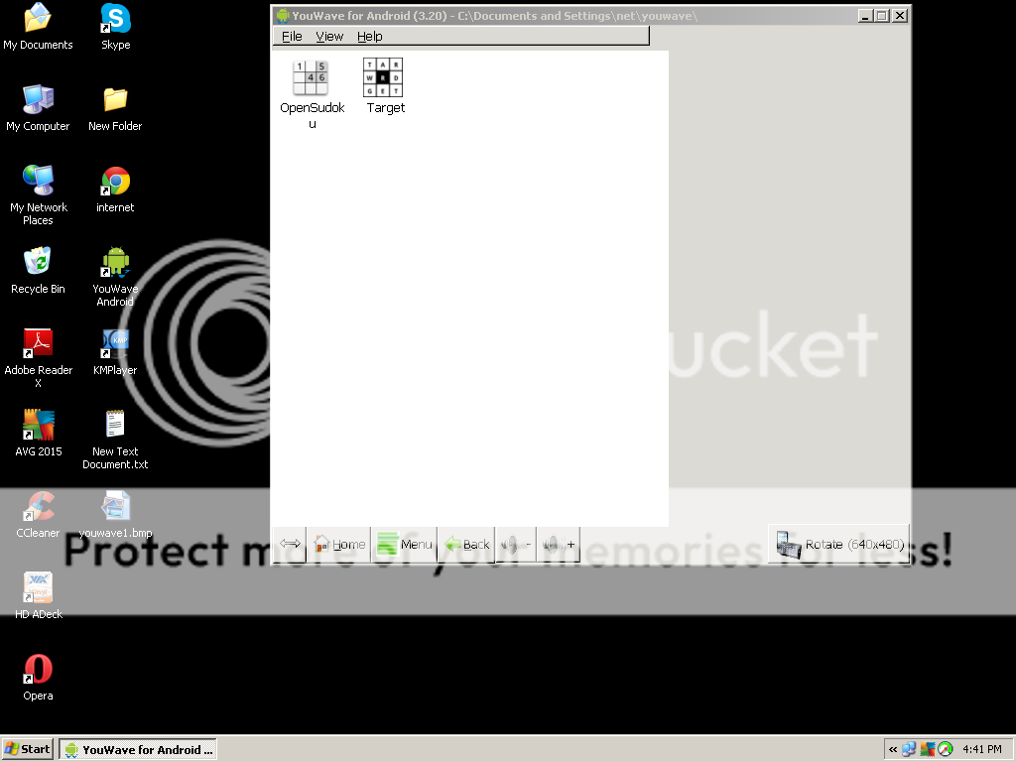Open the Help menu
The image size is (1016, 762).
tap(370, 37)
